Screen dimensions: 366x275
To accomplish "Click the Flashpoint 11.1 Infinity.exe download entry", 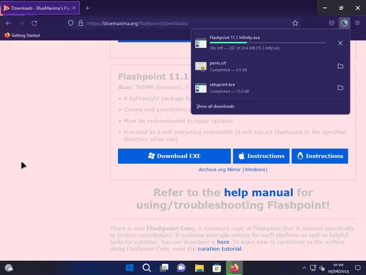I will (270, 43).
